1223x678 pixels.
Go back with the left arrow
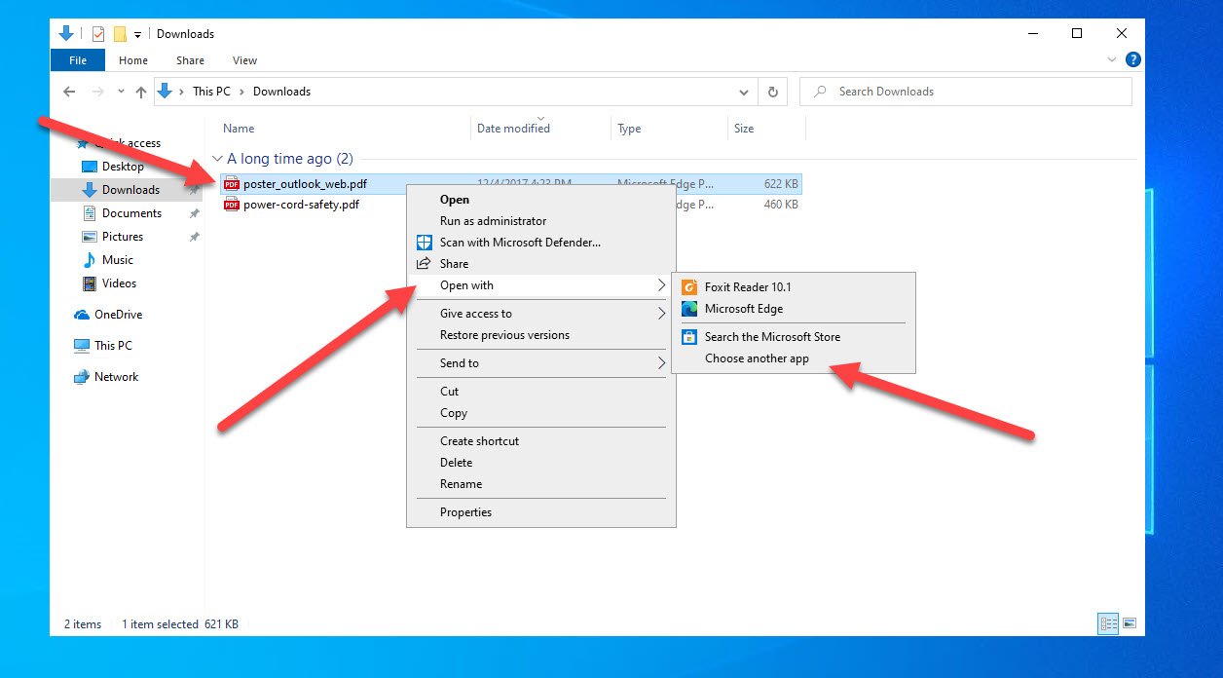(x=69, y=92)
